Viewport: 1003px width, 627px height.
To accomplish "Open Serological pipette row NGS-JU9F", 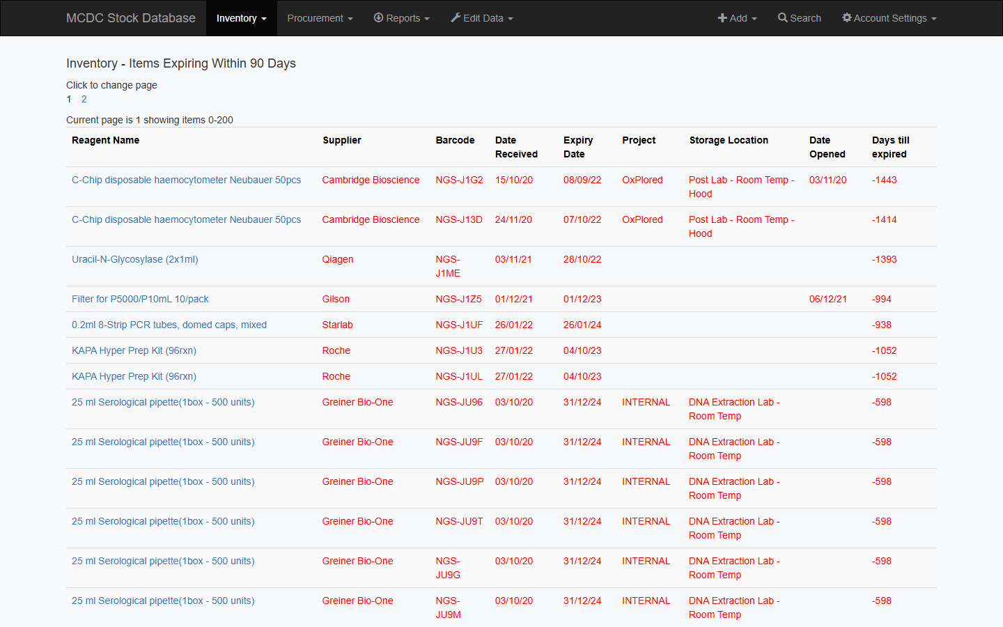I will [x=163, y=442].
